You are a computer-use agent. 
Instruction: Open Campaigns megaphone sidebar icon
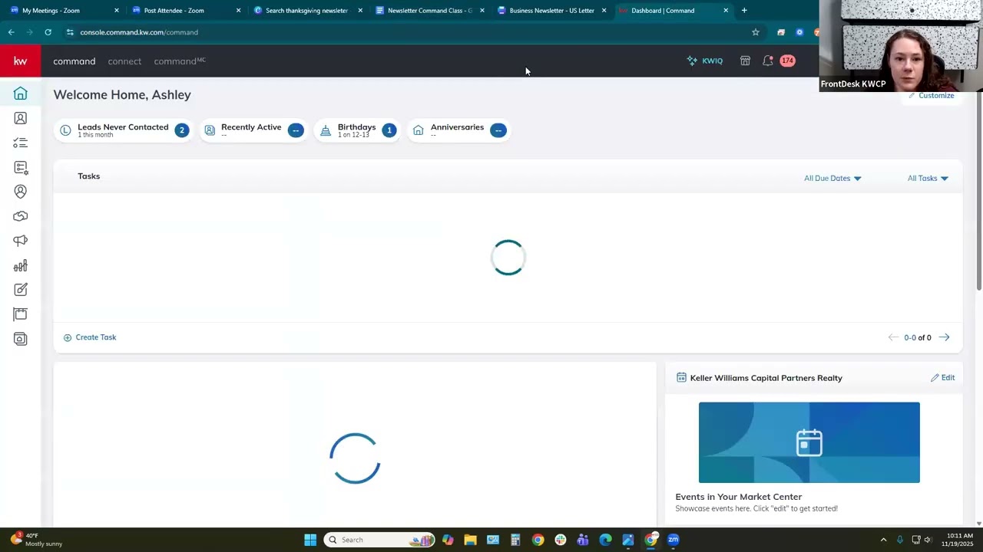[x=20, y=241]
